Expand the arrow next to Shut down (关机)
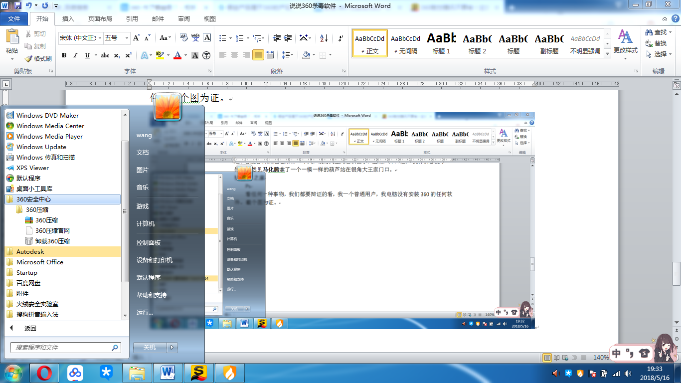The width and height of the screenshot is (681, 383). [172, 348]
